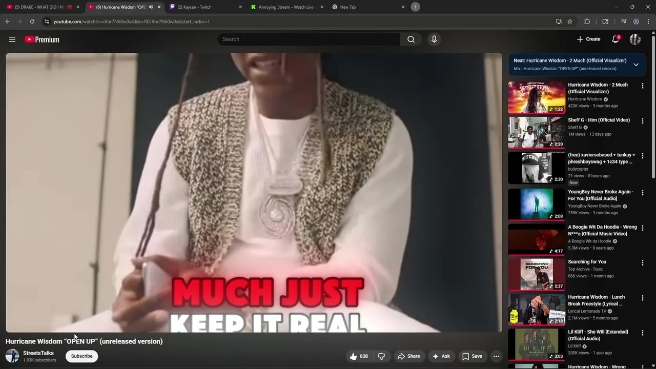Viewport: 656px width, 369px height.
Task: Open options for Searching for You video
Action: pos(642,263)
